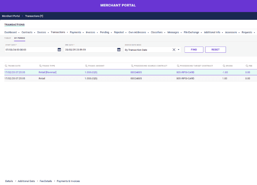This screenshot has height=185, width=257.
Task: Click 005-IRPSI-CARD in the Reversal row
Action: (185, 72)
